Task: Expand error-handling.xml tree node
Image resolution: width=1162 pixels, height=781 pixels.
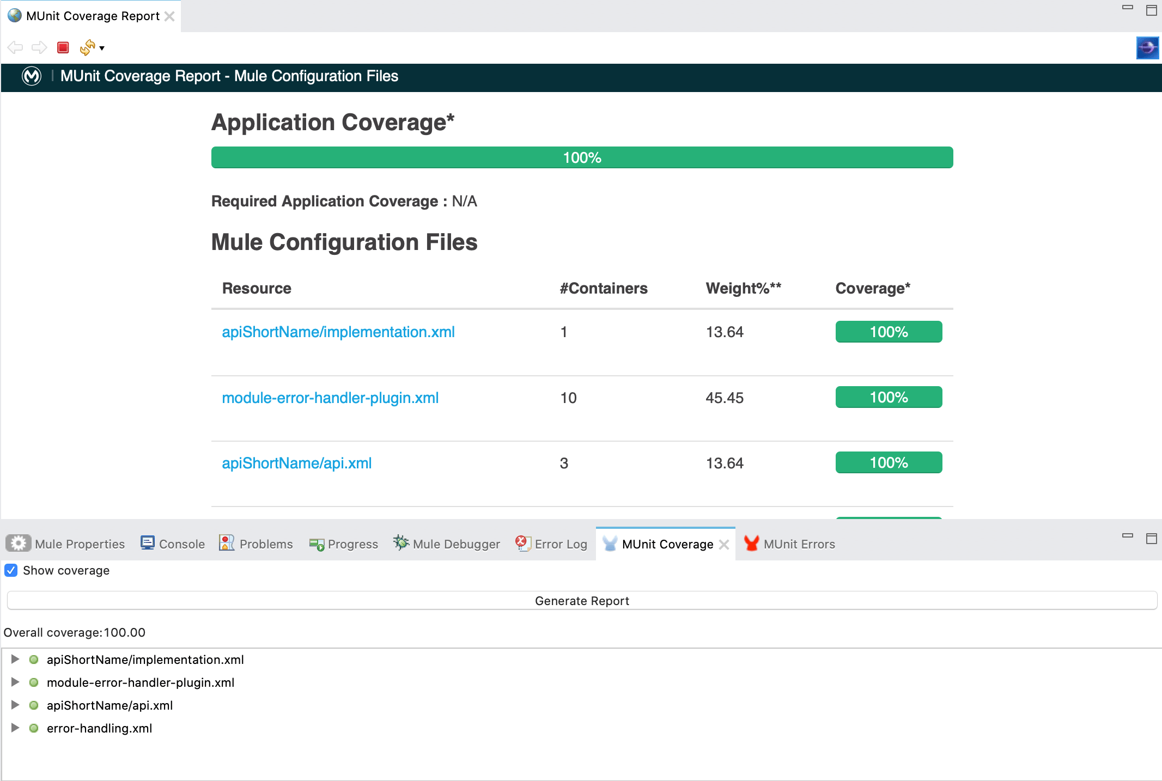Action: pos(15,728)
